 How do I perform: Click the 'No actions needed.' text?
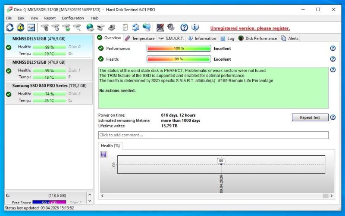(x=117, y=91)
